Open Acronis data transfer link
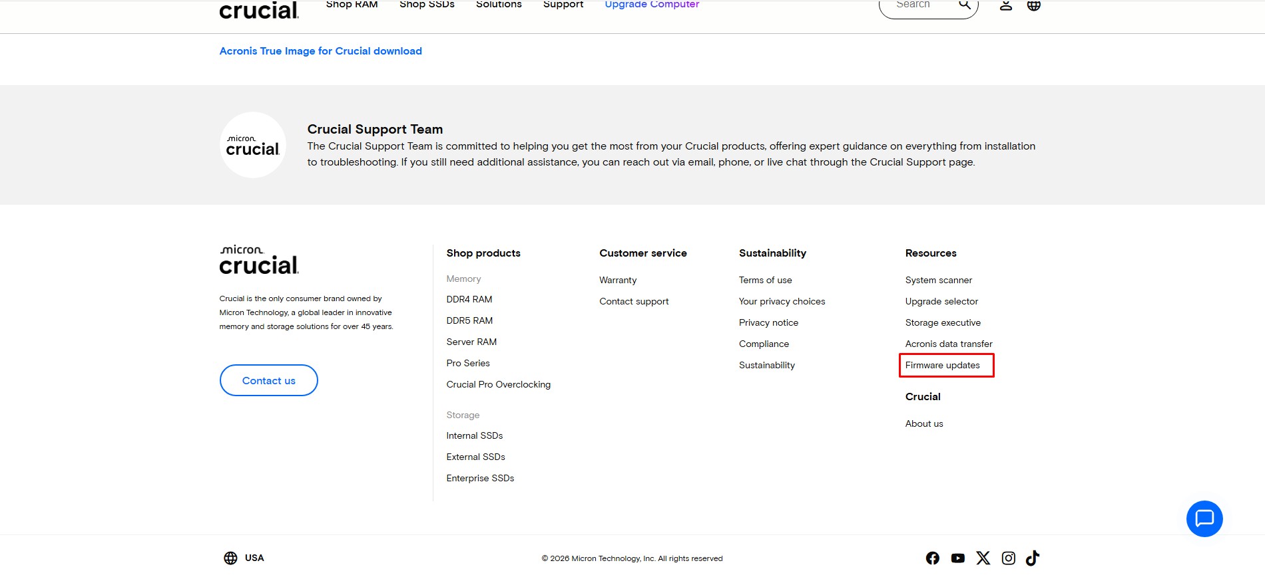 click(949, 344)
